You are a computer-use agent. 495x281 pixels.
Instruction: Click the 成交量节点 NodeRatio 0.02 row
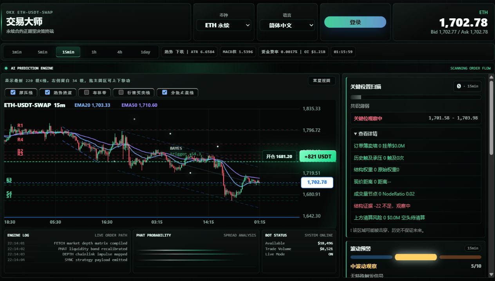416,194
